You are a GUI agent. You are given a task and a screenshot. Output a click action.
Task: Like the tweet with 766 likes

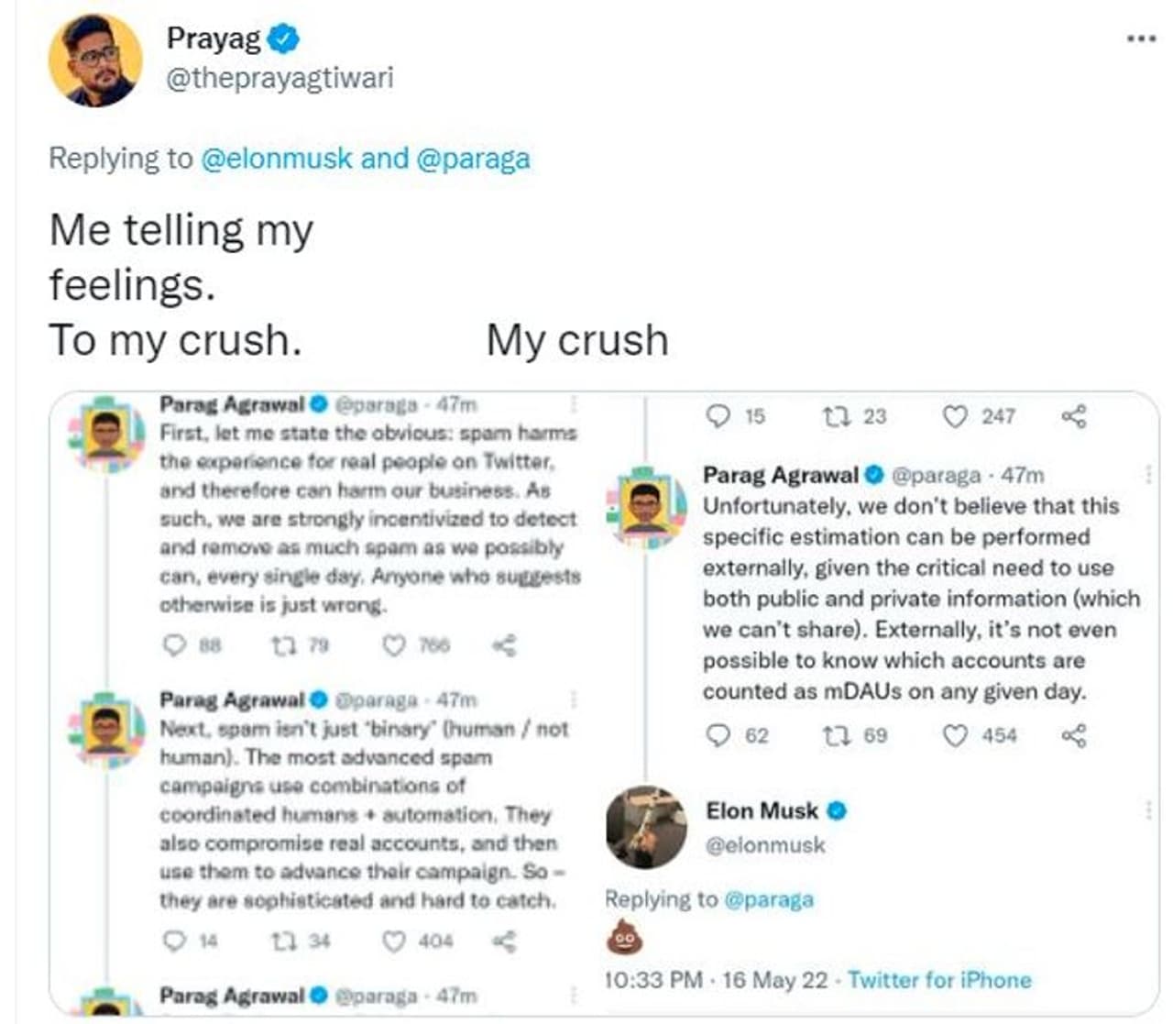point(393,645)
